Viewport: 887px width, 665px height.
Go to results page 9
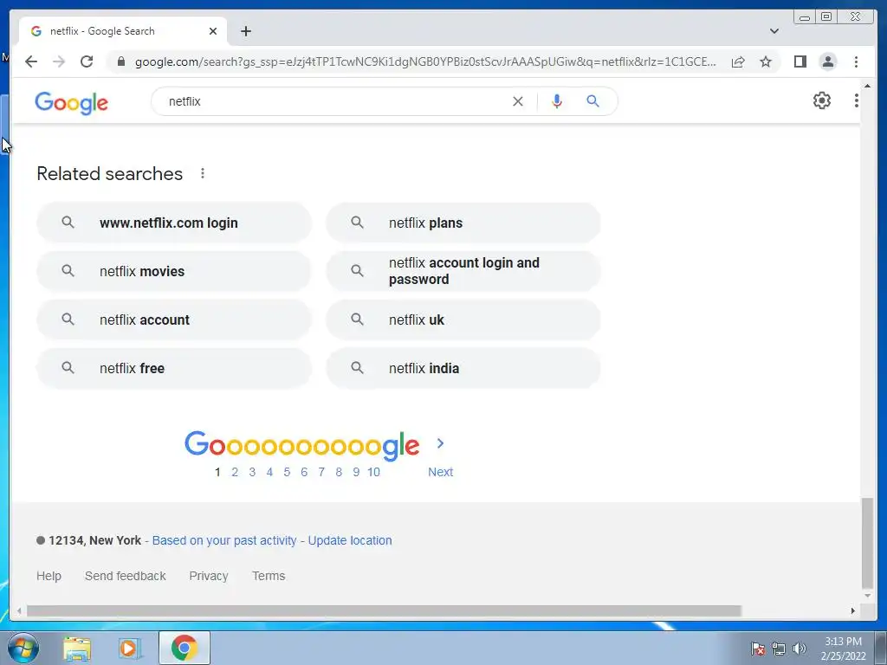click(x=356, y=472)
